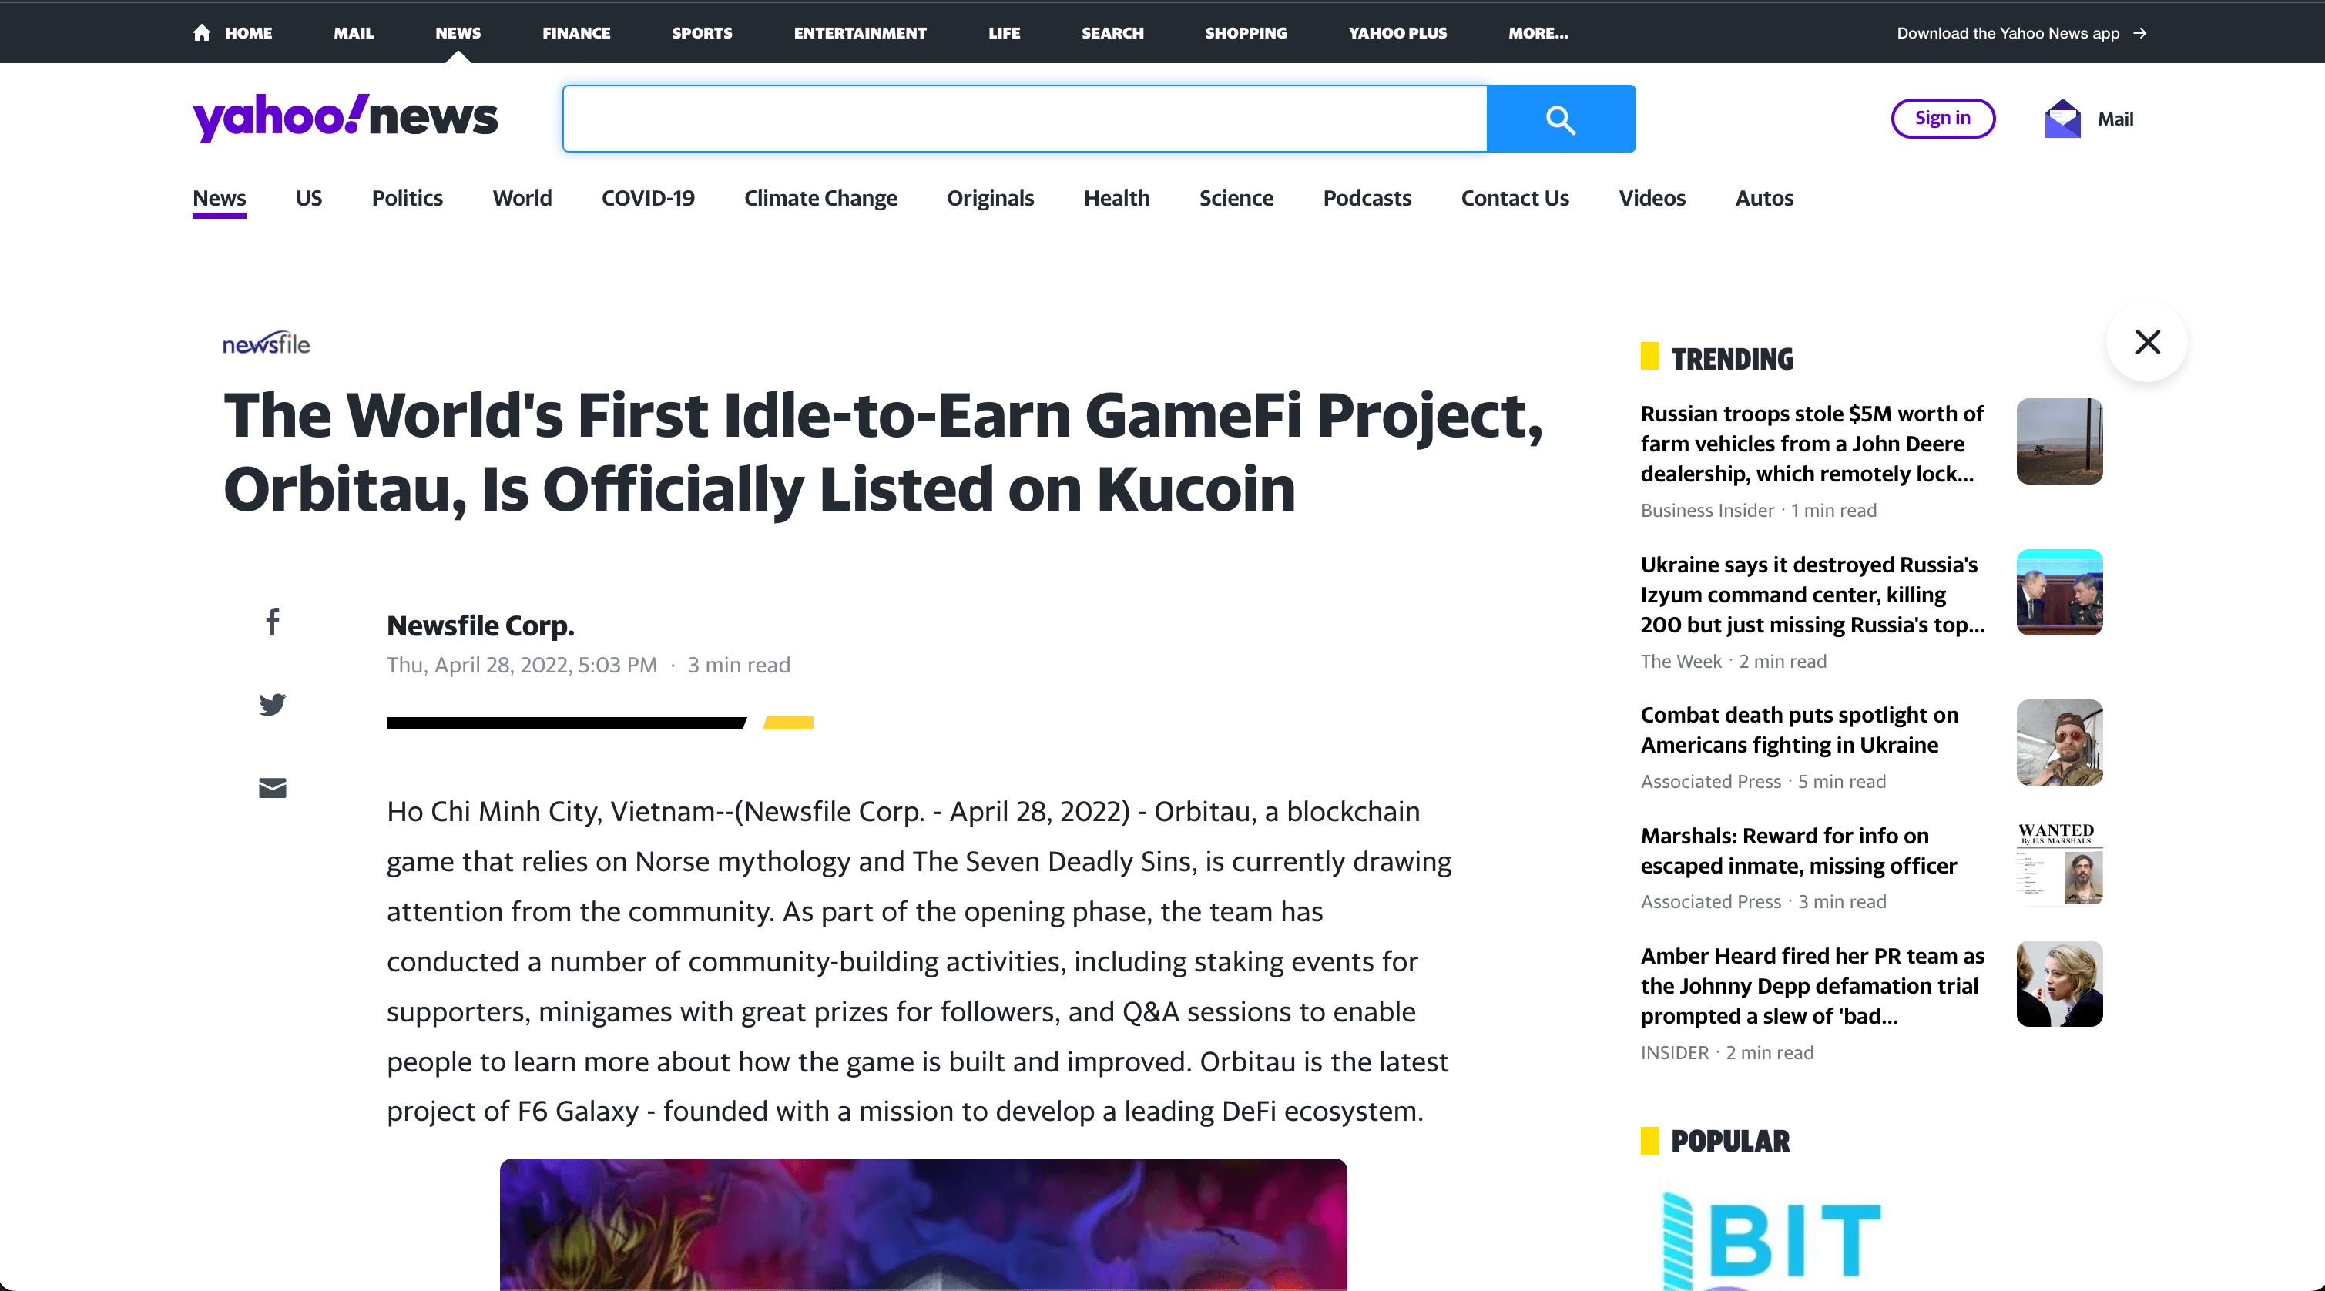Click the Sign in button
The image size is (2325, 1291).
1943,118
